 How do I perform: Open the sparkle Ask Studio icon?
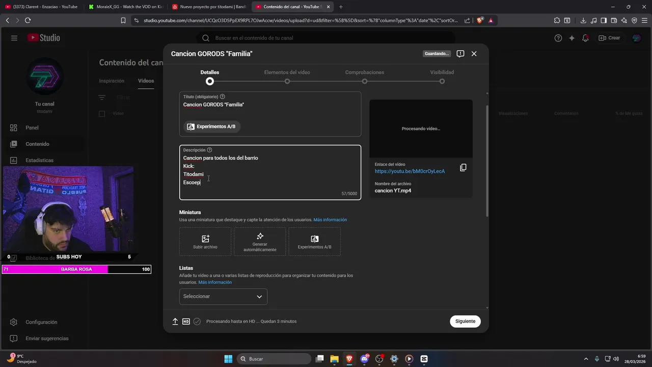point(572,38)
